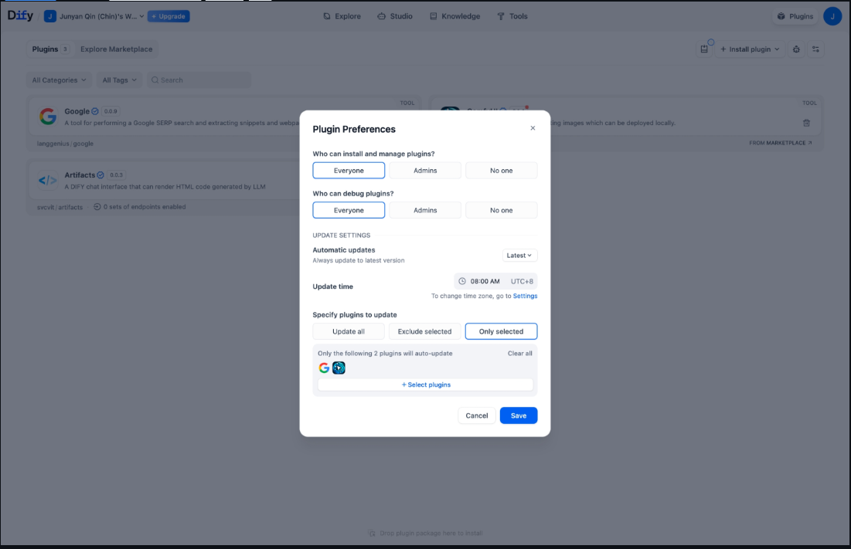Open plugin tasks clipboard icon

tap(704, 49)
